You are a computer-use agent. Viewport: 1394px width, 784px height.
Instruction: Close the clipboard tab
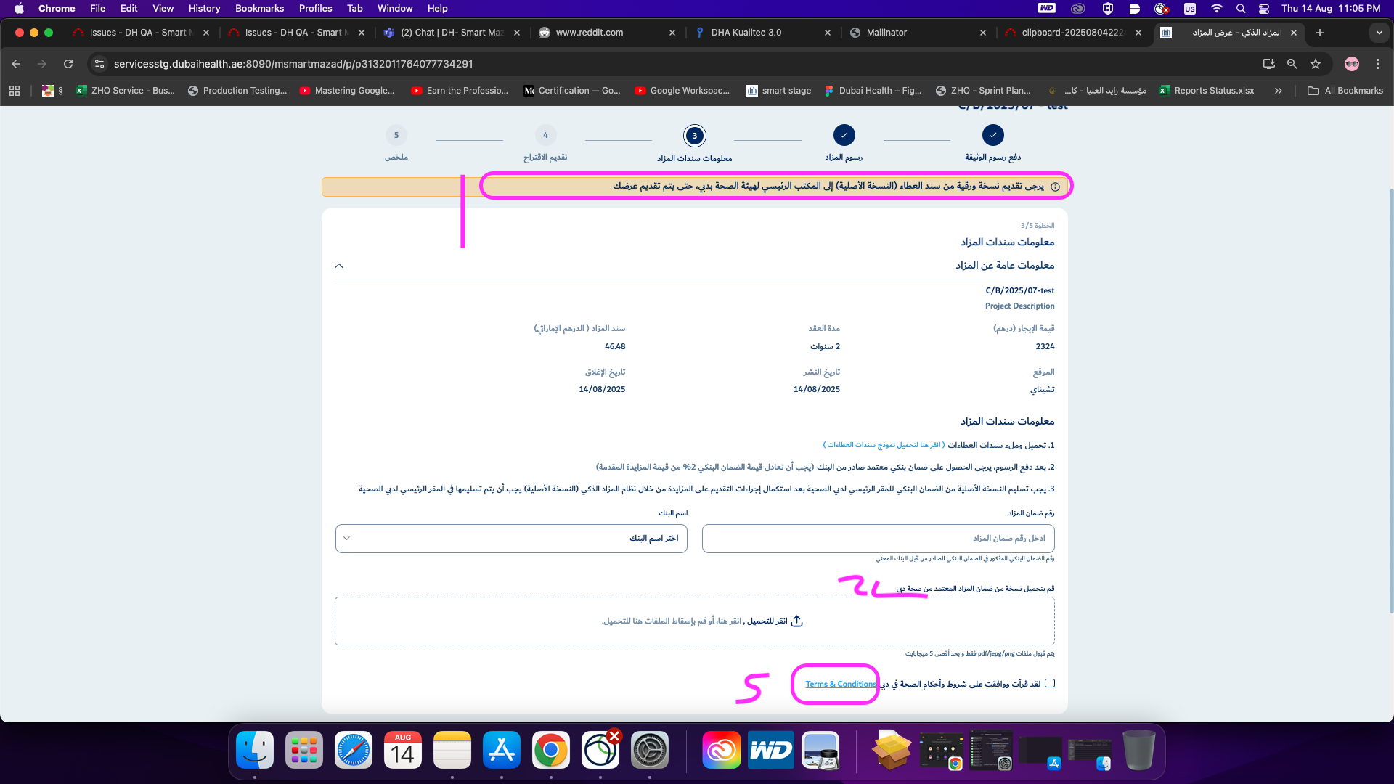click(x=1138, y=33)
